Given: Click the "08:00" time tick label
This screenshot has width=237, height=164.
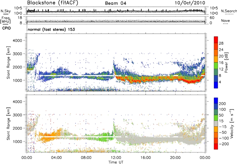Looking at the screenshot, I should point(86,158).
